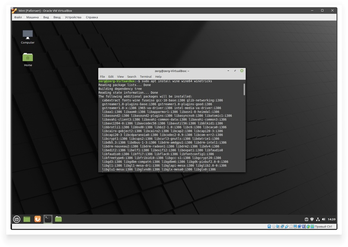Click the 'Reading package lists... Done' line

pyautogui.click(x=125, y=85)
